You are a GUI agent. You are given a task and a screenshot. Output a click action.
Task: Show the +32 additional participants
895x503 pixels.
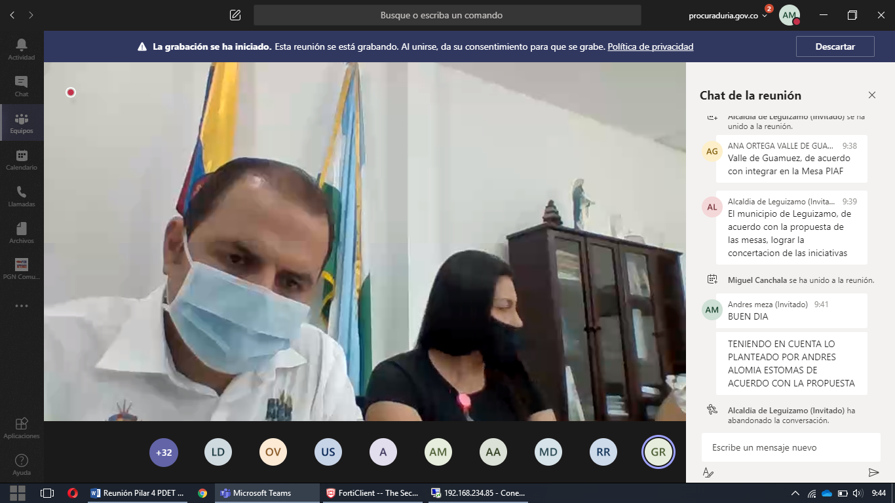(164, 452)
